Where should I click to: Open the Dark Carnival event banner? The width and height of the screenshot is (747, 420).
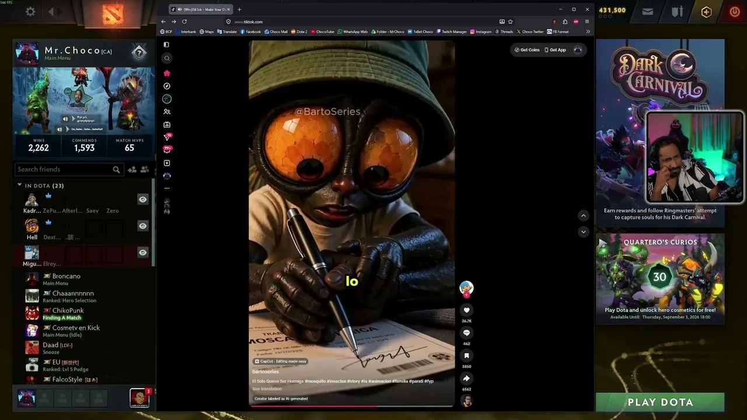pyautogui.click(x=660, y=133)
